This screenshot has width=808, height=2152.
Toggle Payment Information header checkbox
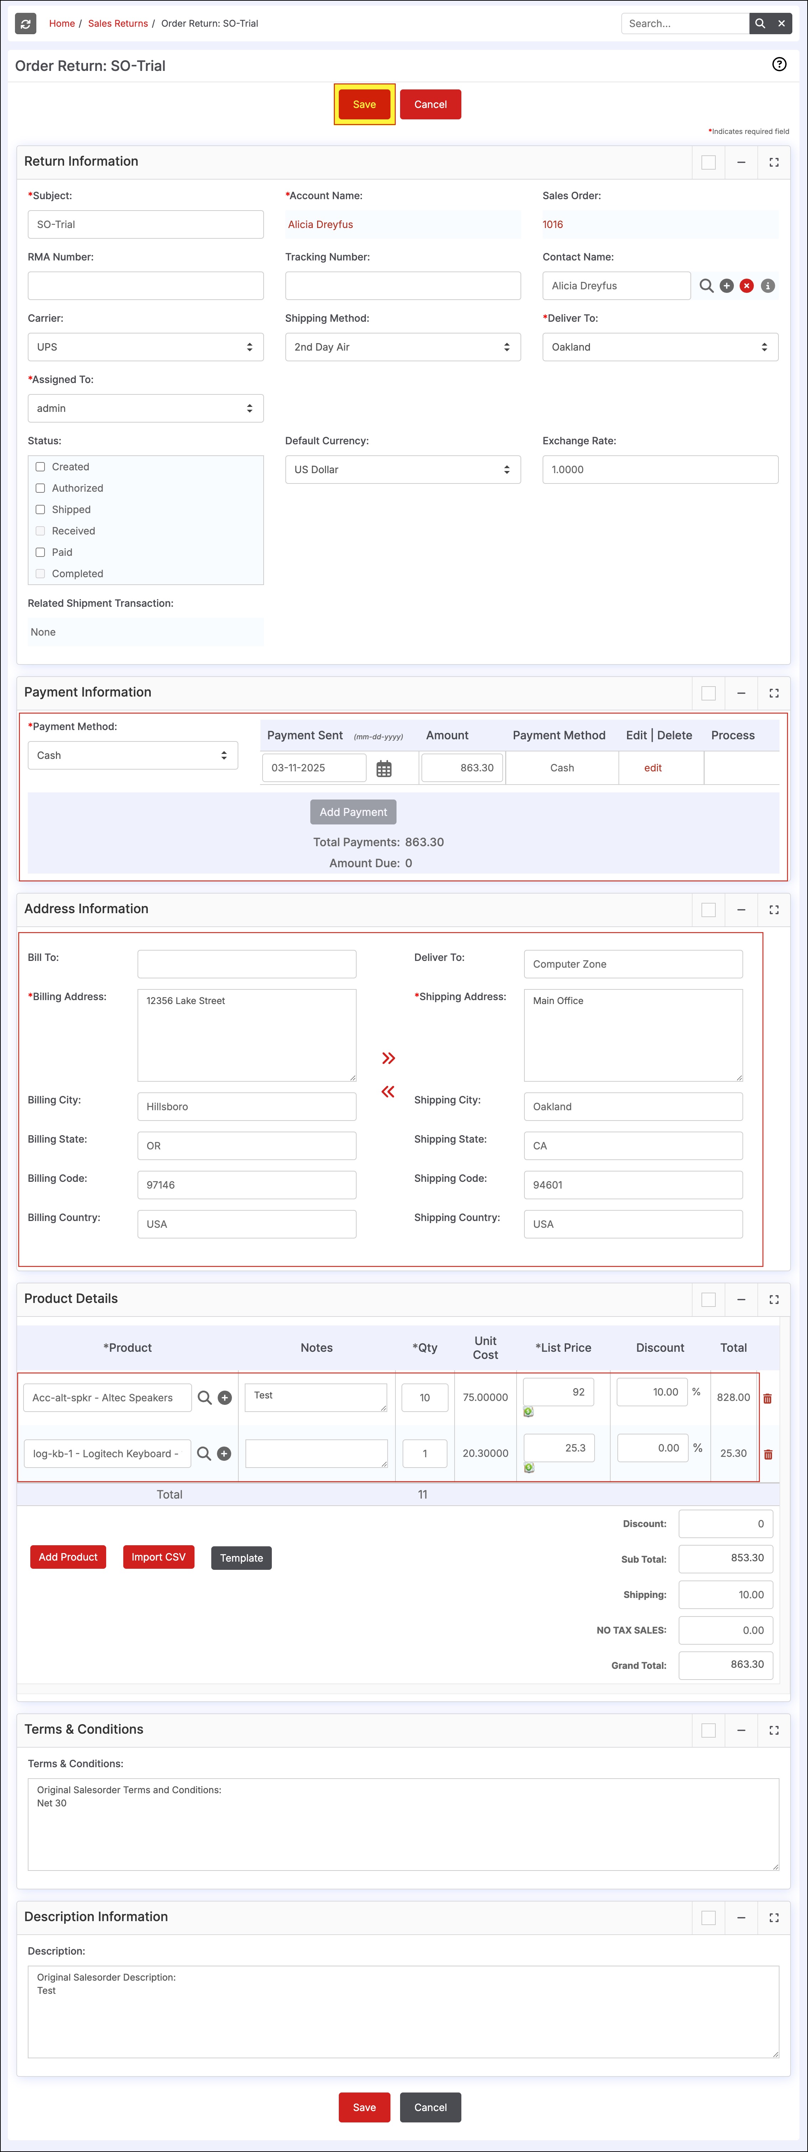(709, 693)
